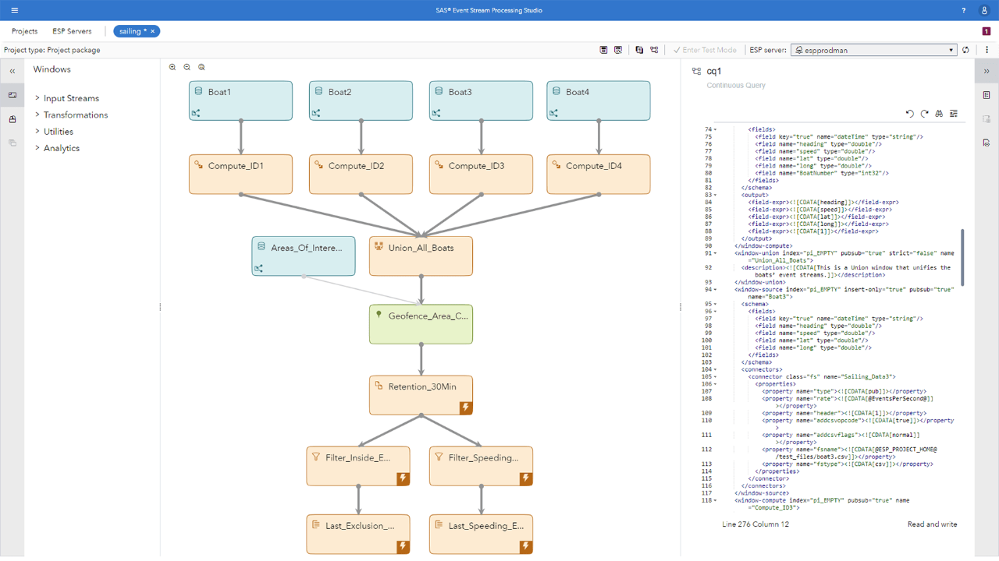
Task: Select the second left sidebar icon
Action: [x=12, y=119]
